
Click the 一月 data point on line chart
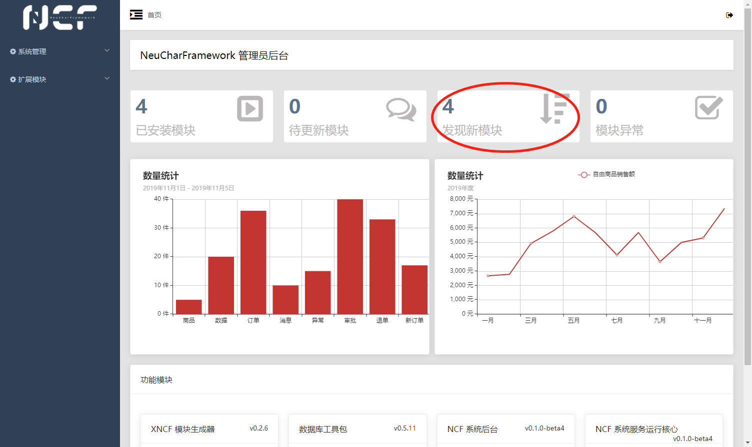pos(488,276)
